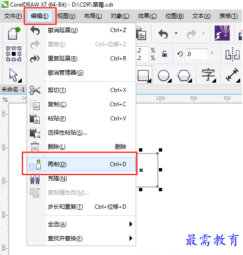Click the CorelDRAW balloon launcher icon
Screen dimensions: 243x255
tap(222, 33)
